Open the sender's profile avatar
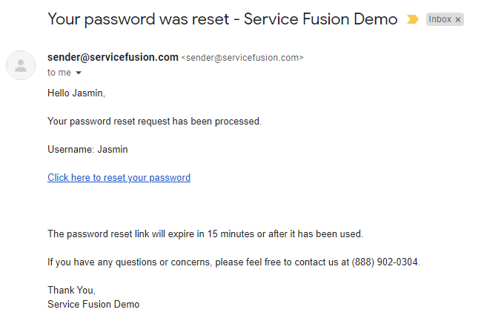 coord(21,65)
